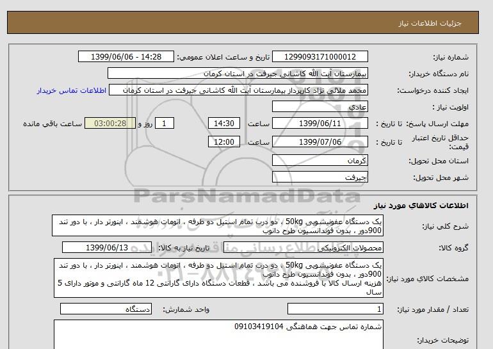Open the buyer contact info link 'اطلاعات تماس خریدار'
The height and width of the screenshot is (349, 493).
pyautogui.click(x=71, y=90)
